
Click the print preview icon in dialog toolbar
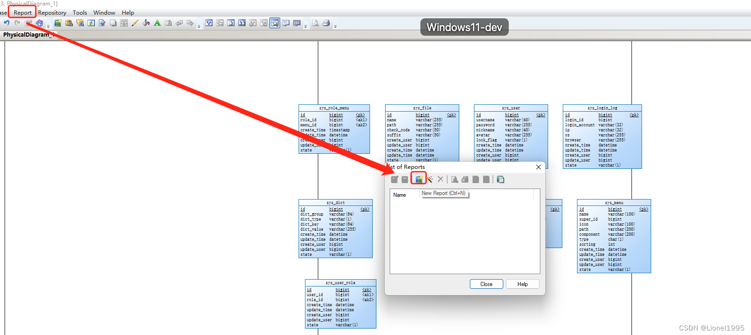coord(454,179)
